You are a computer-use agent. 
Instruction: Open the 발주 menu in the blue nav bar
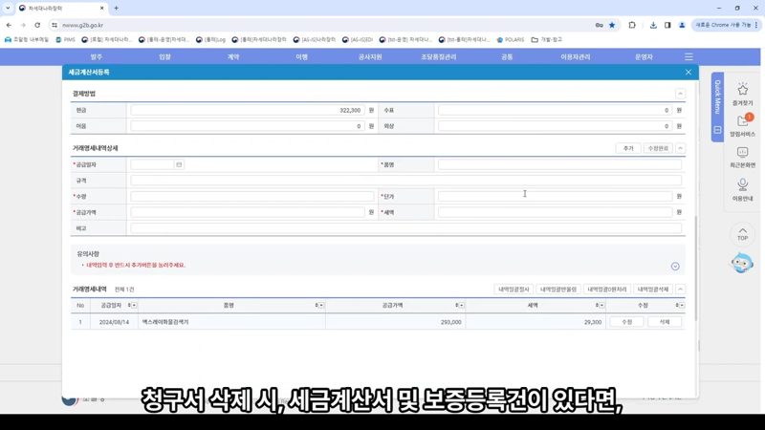(97, 57)
